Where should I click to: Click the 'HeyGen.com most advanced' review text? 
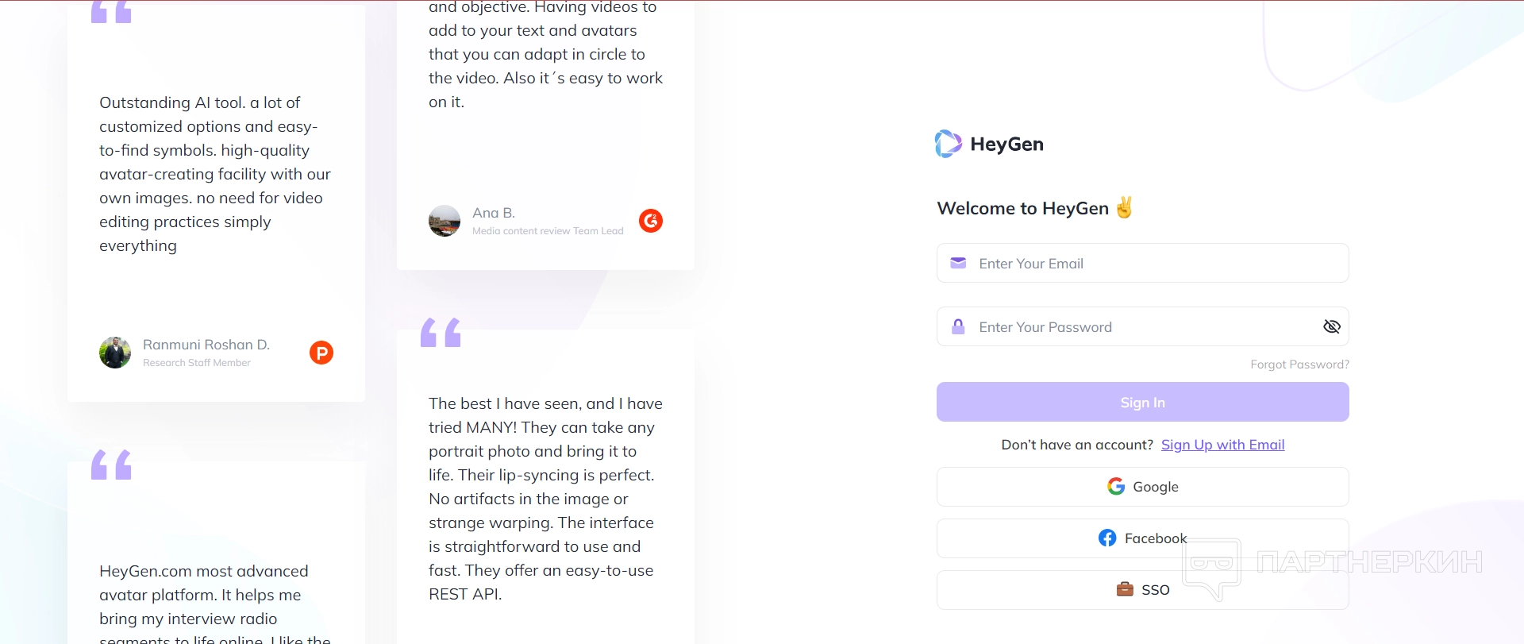tap(215, 605)
